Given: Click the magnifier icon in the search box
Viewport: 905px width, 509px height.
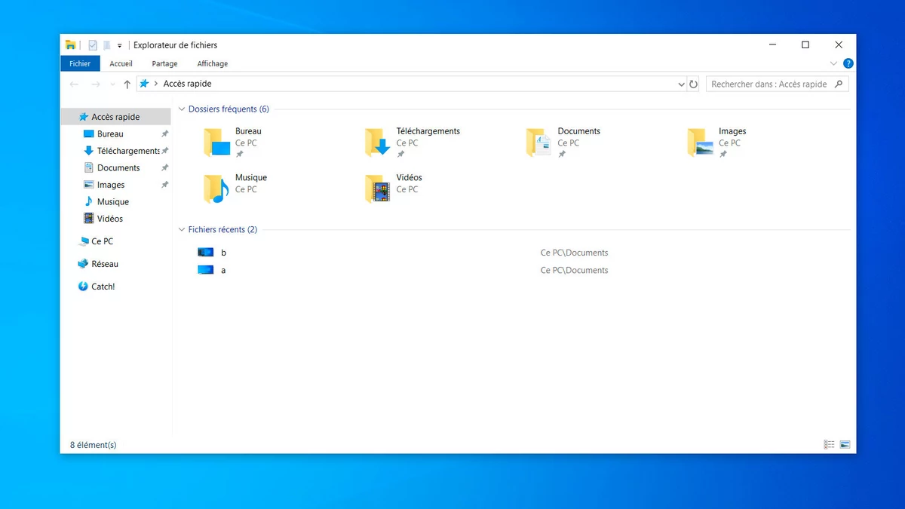Looking at the screenshot, I should pyautogui.click(x=839, y=84).
